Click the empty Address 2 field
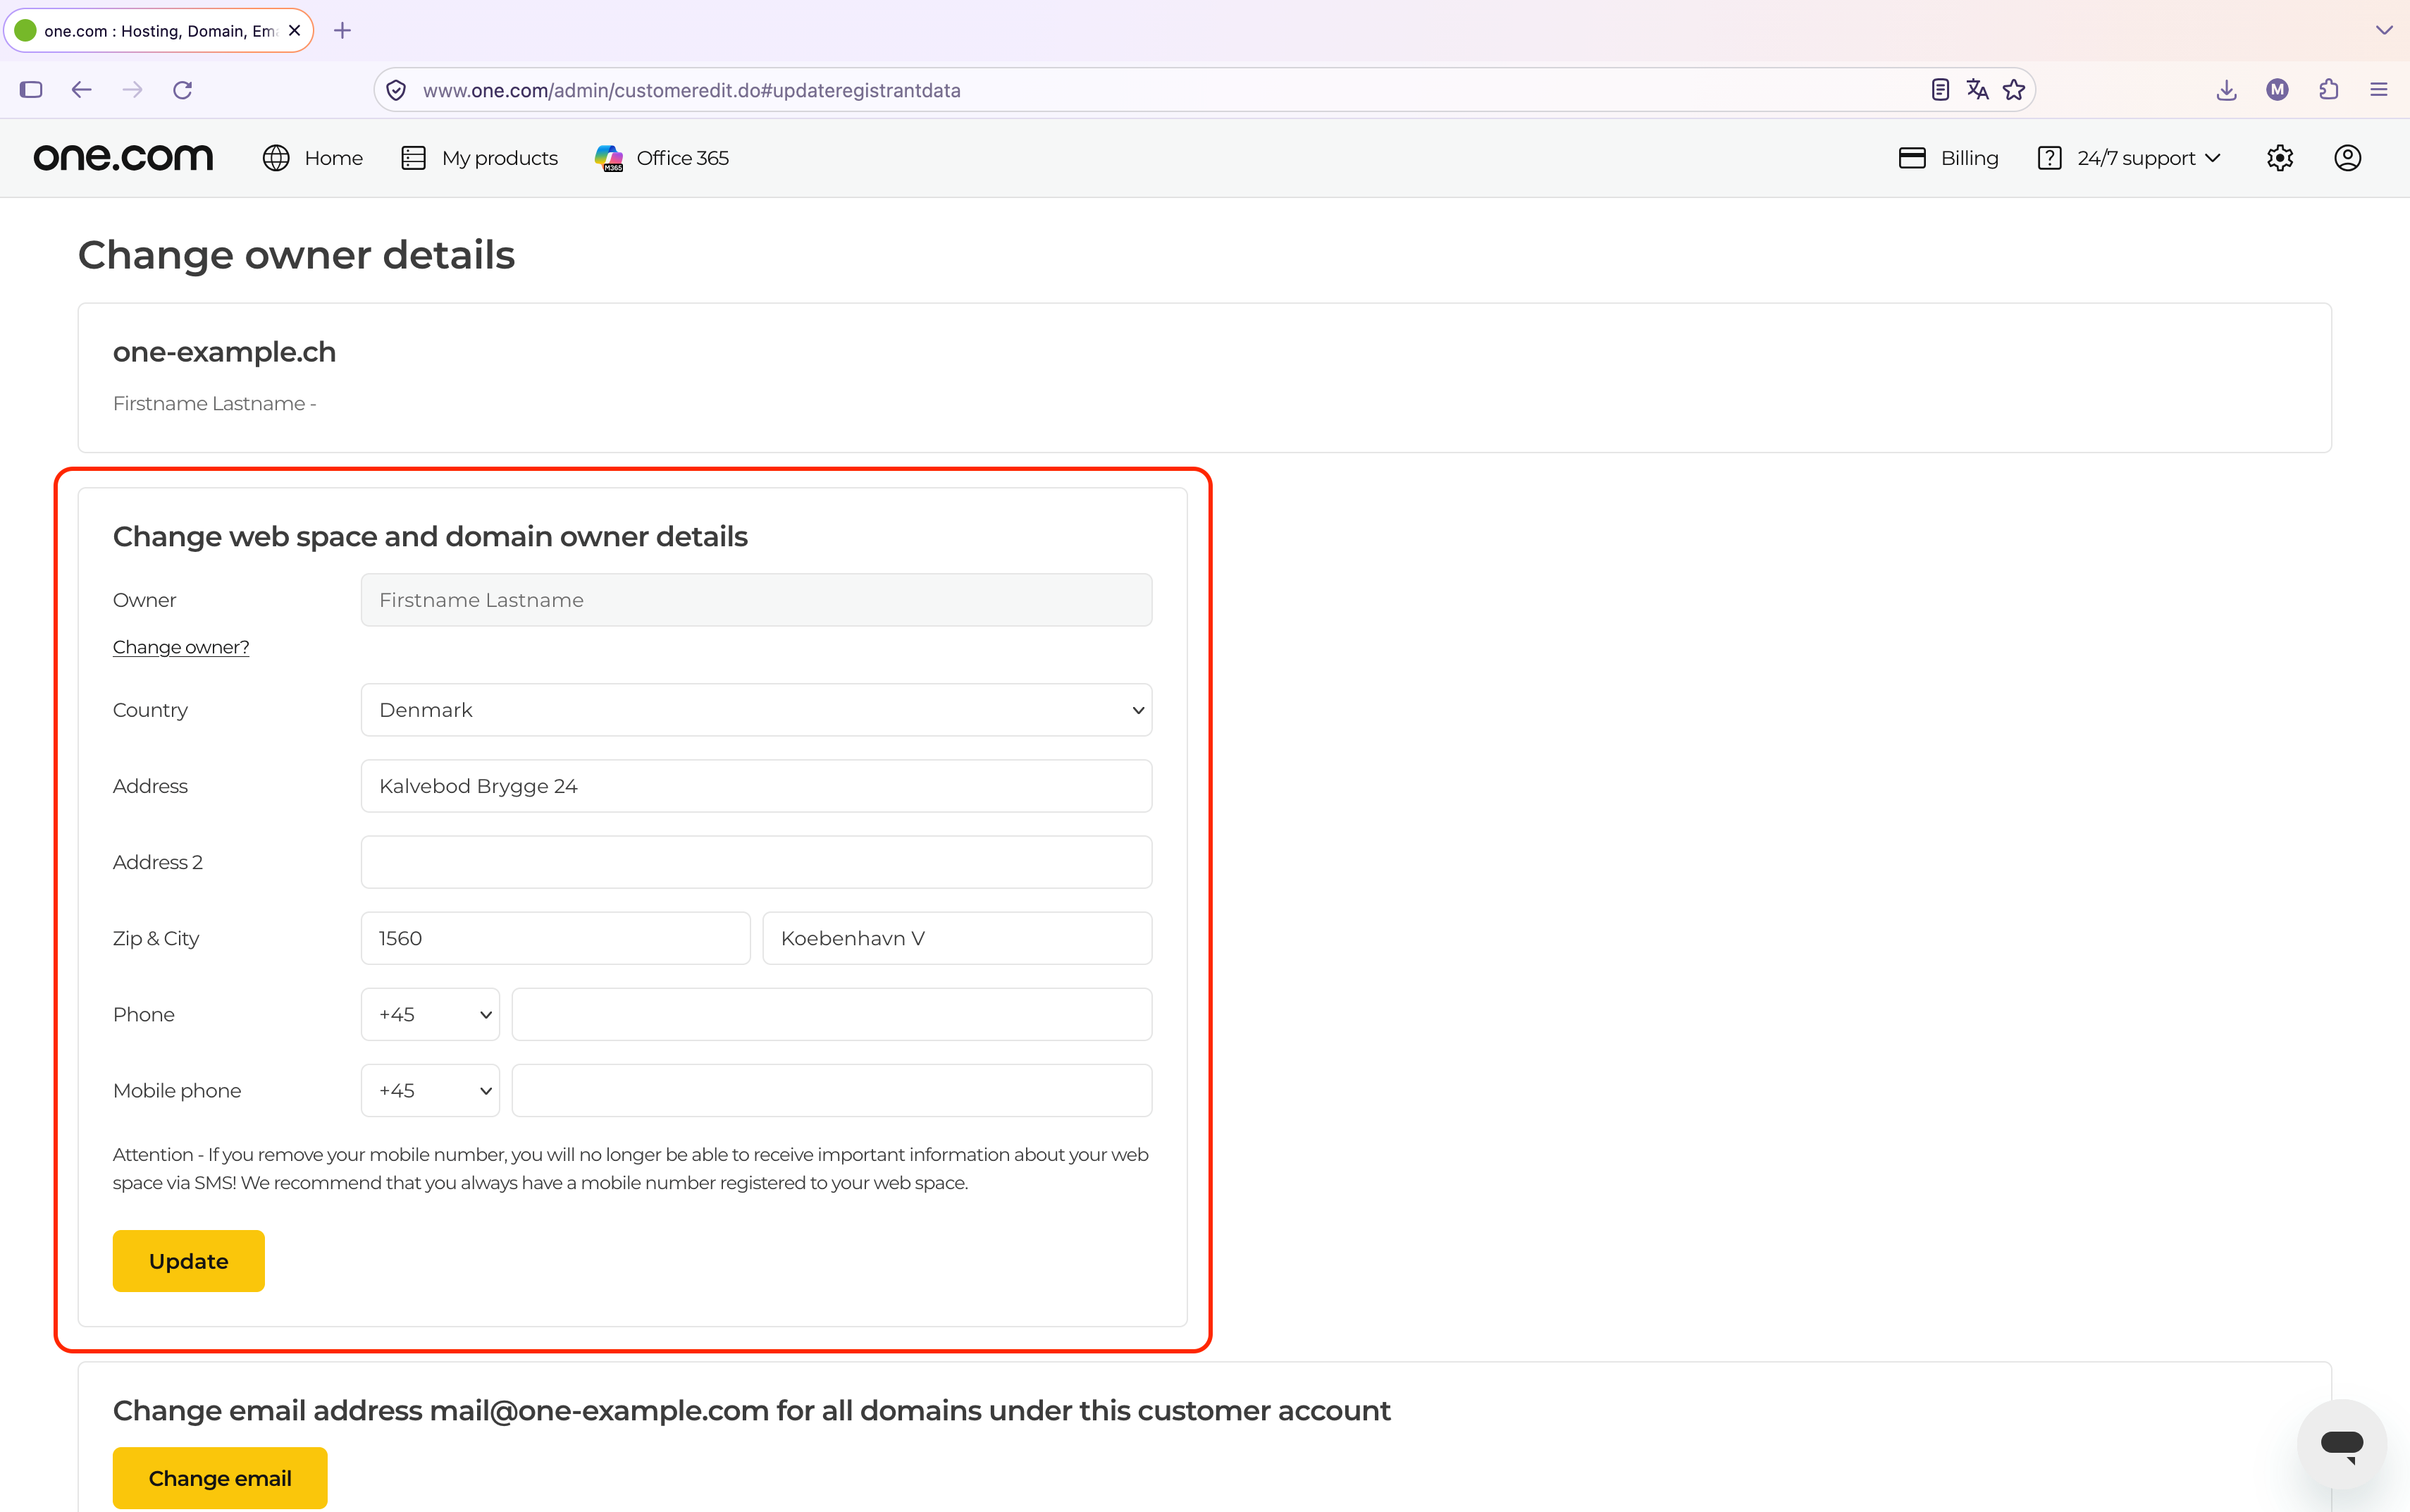The height and width of the screenshot is (1512, 2410). [757, 862]
